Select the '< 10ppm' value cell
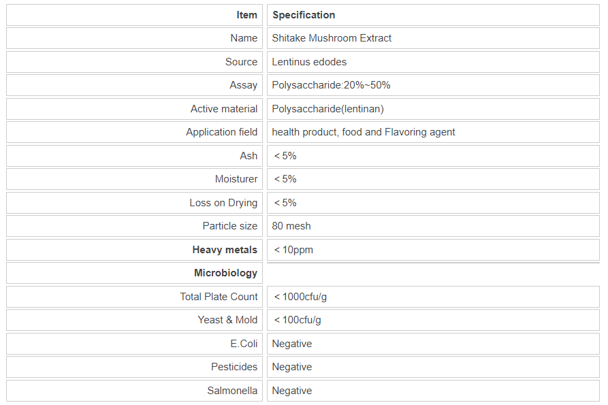Screen dimensions: 608x405 (x=293, y=250)
